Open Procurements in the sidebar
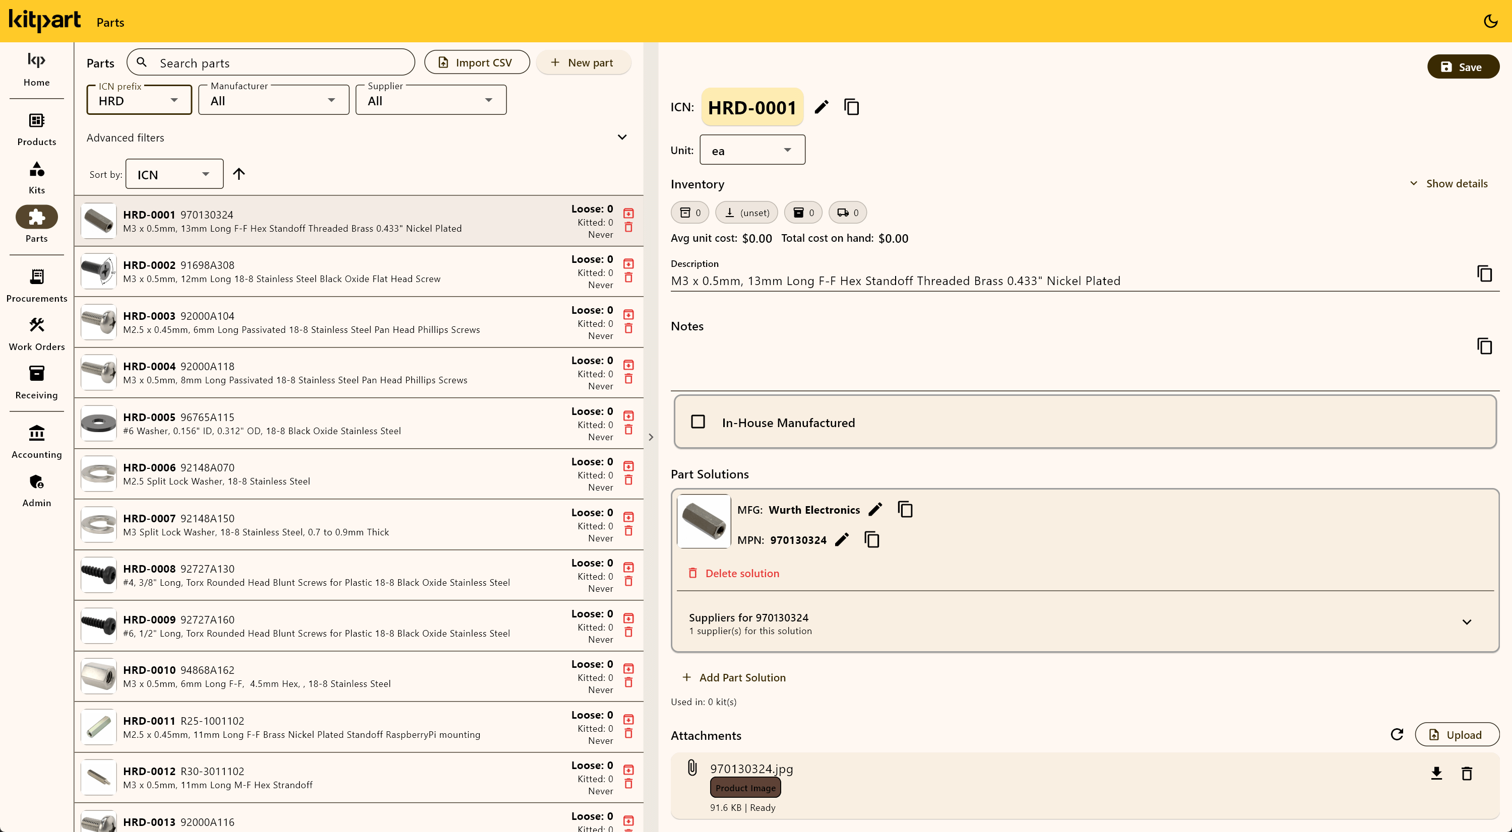 click(36, 286)
